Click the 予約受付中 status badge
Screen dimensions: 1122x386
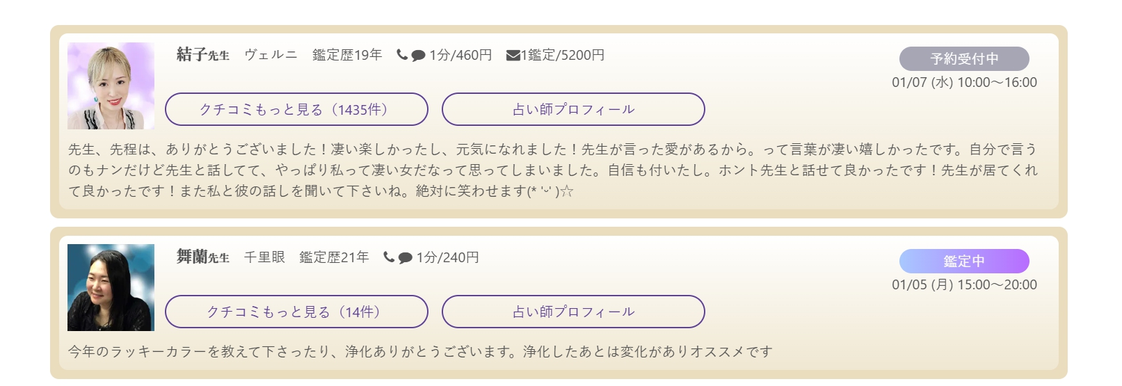(x=964, y=58)
